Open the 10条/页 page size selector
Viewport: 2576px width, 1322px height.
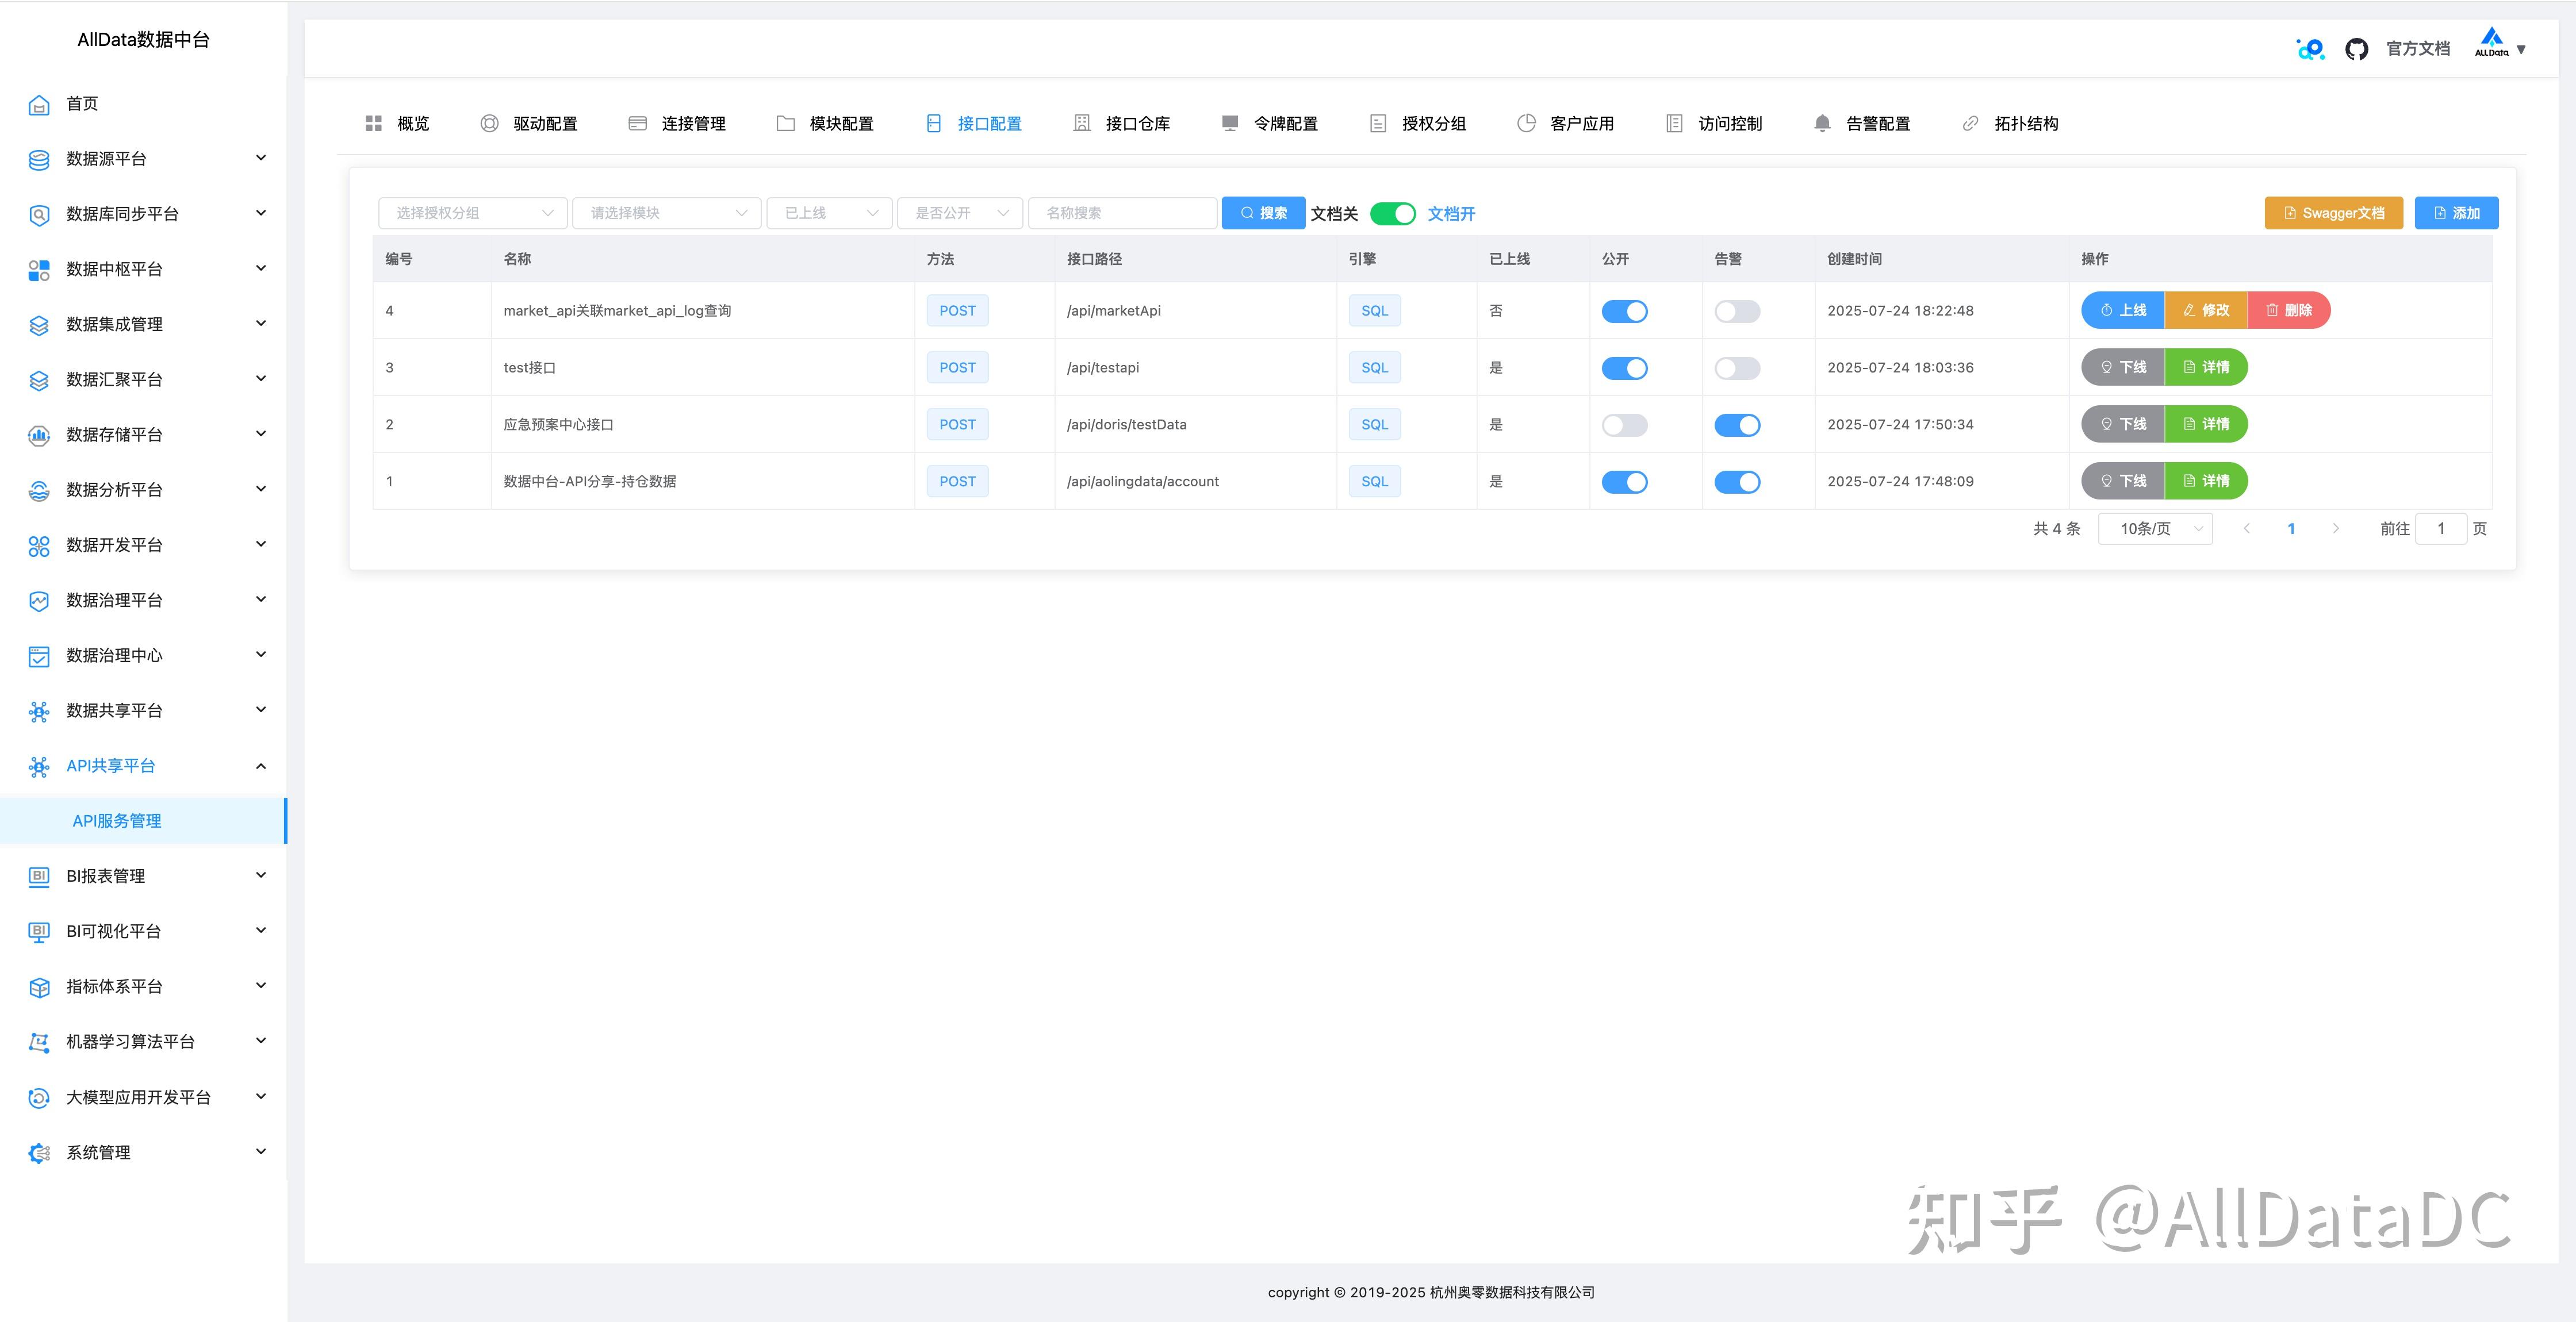[2155, 528]
